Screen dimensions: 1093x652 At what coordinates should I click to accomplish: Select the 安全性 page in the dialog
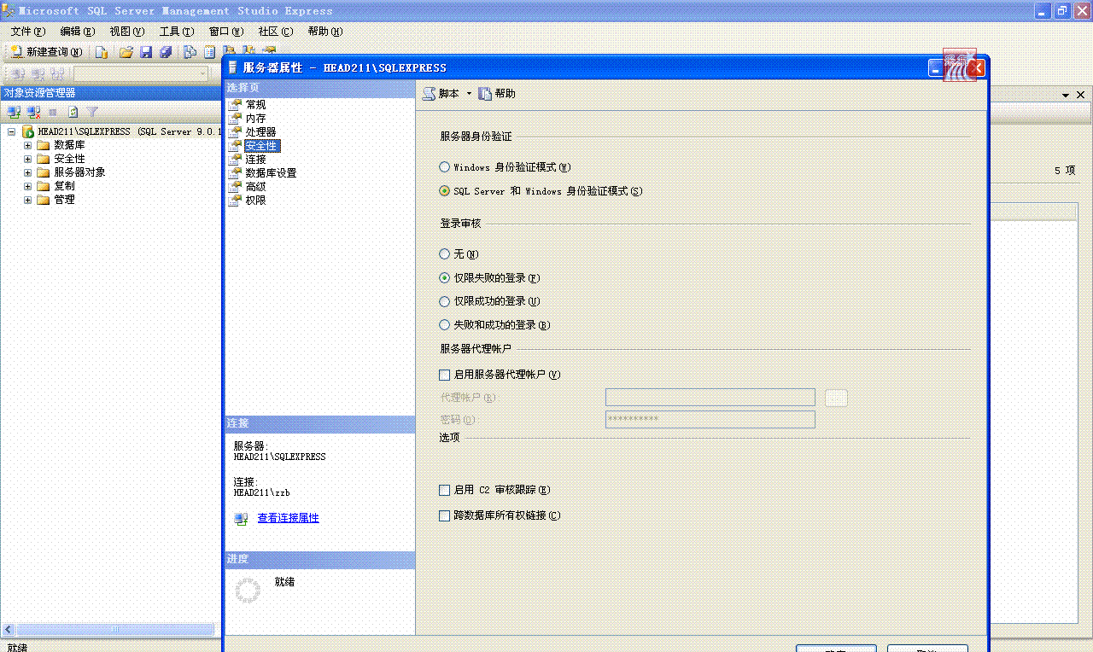point(260,146)
